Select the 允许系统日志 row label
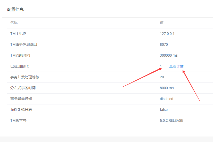Viewport: 213px width, 144px height. click(x=21, y=110)
